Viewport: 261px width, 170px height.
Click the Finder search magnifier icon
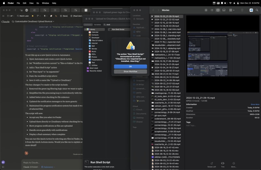(257, 10)
